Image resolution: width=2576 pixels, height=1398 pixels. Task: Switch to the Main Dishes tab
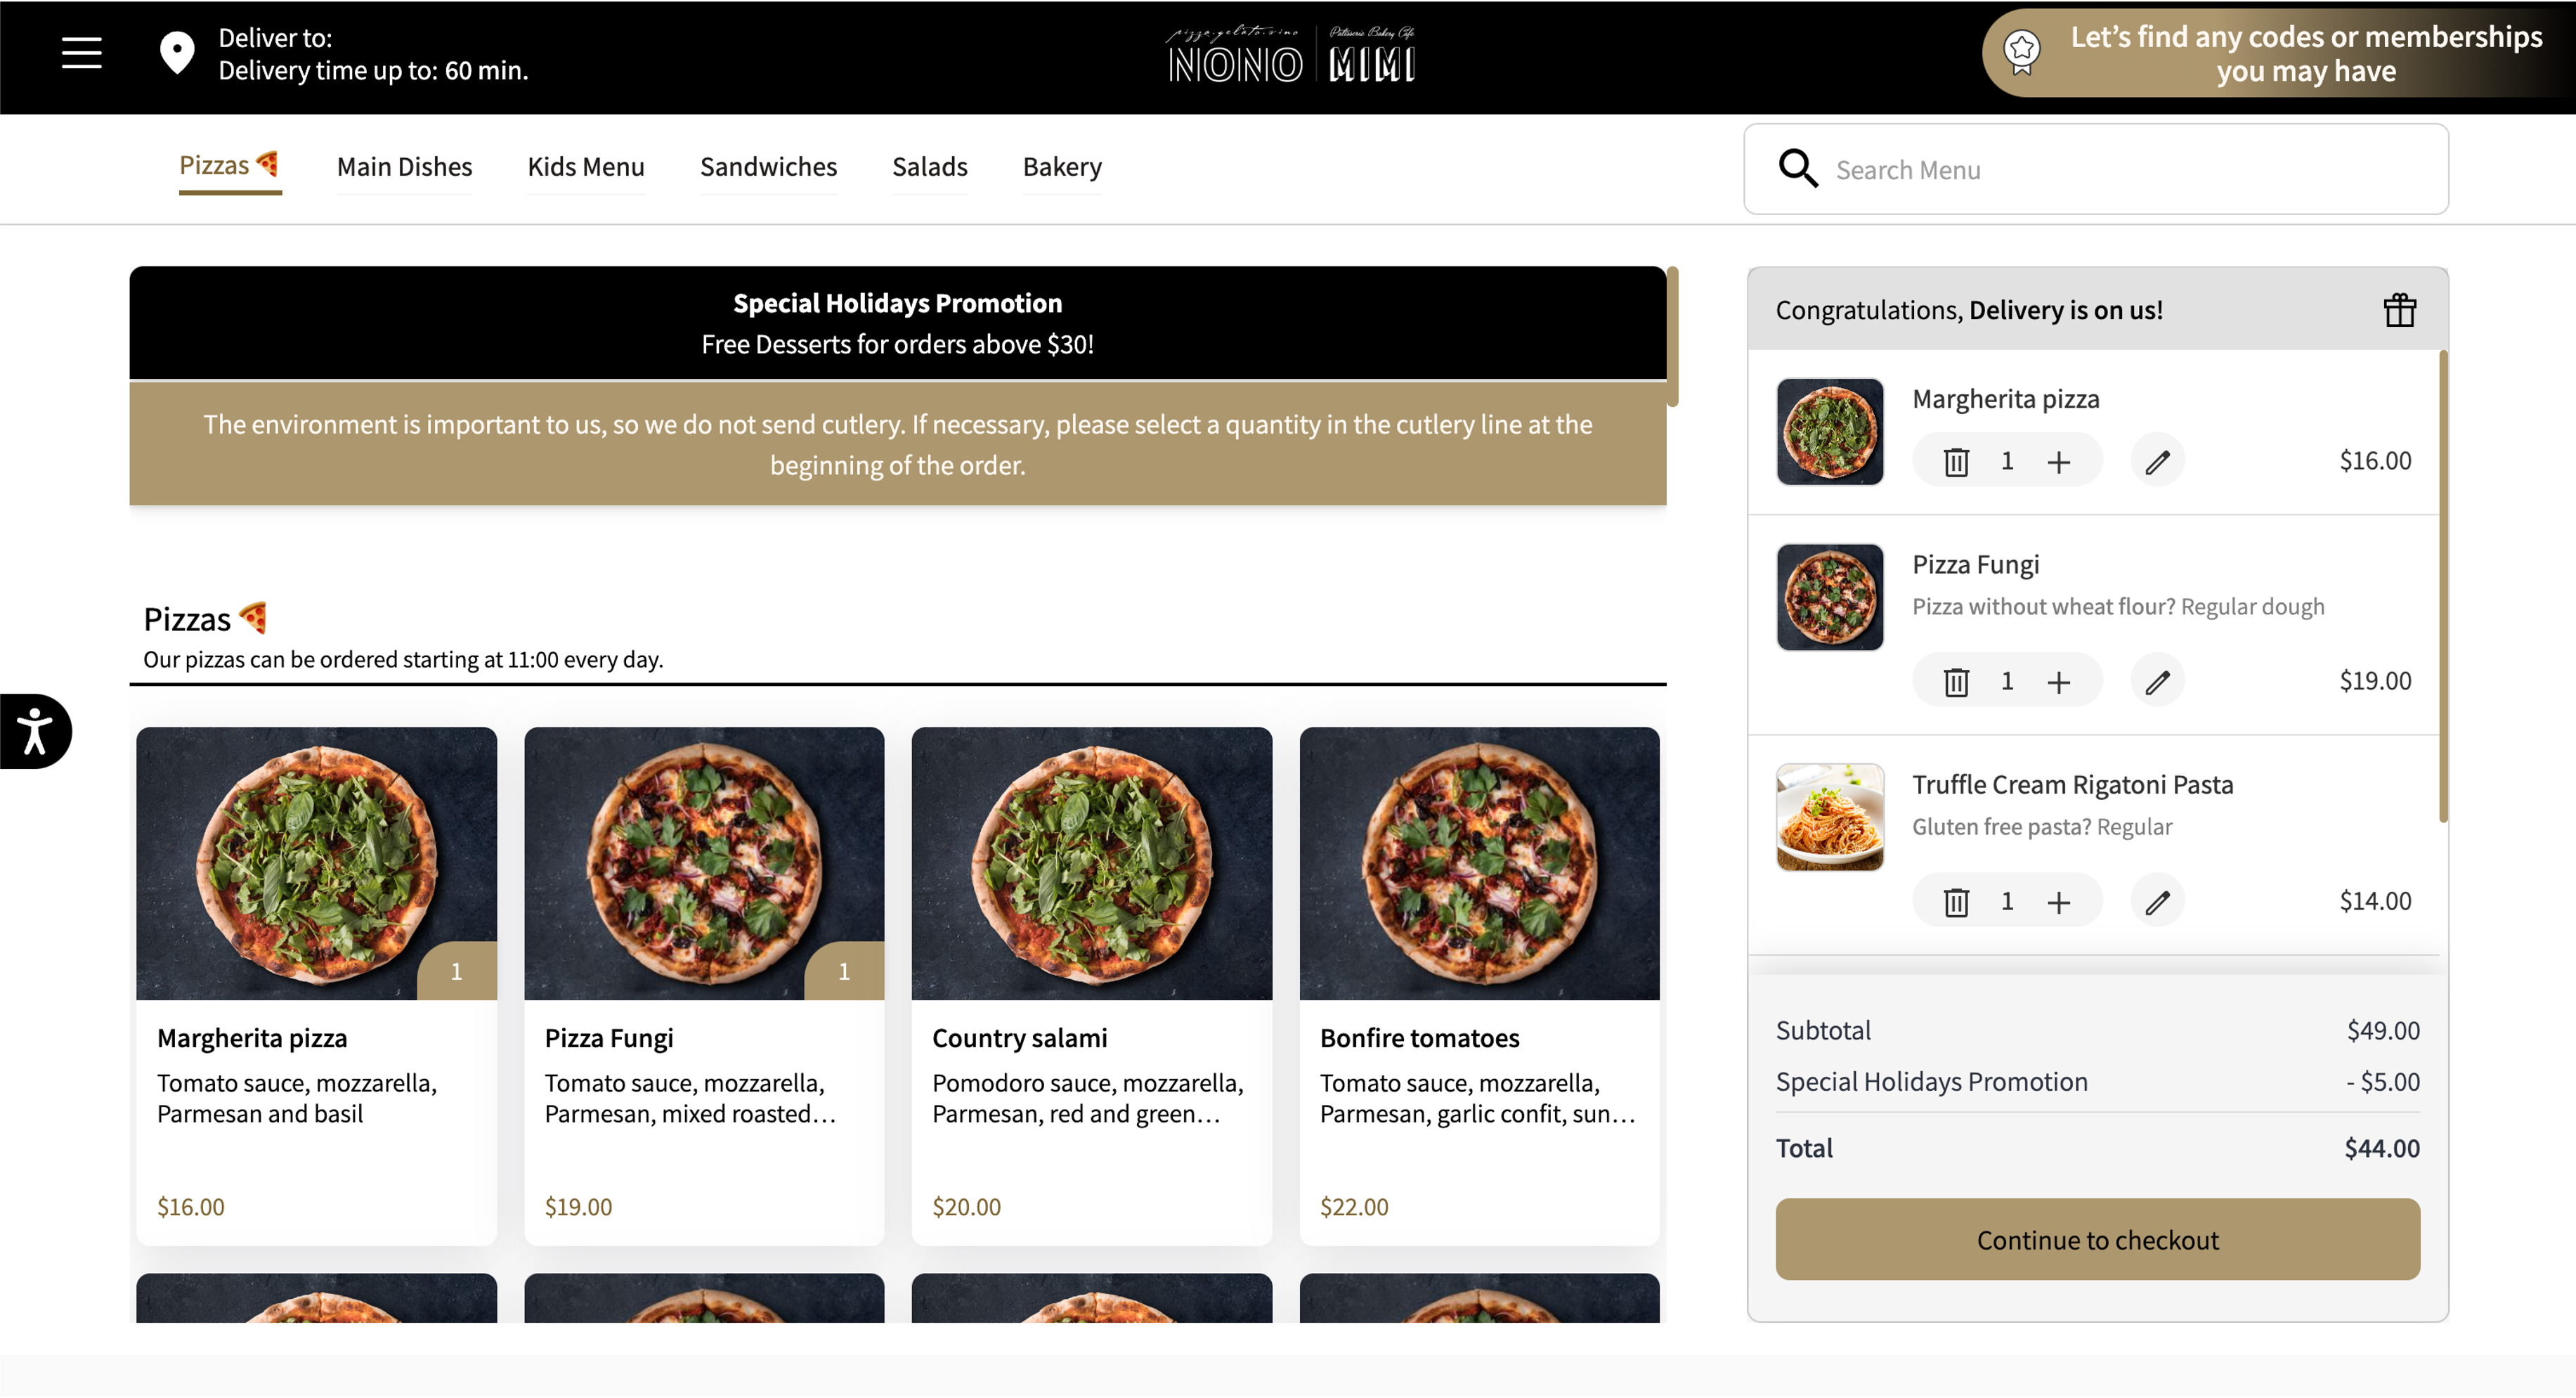click(404, 167)
